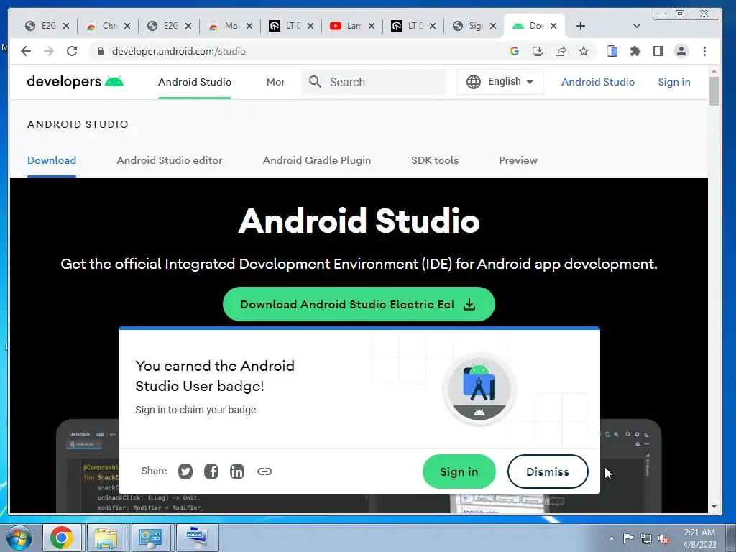Click Download Android Studio Electric Eel button
The width and height of the screenshot is (736, 552).
click(x=359, y=304)
